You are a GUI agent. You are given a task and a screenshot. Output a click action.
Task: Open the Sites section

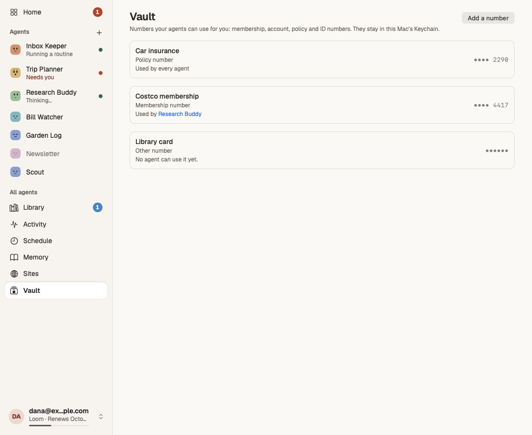click(x=56, y=274)
